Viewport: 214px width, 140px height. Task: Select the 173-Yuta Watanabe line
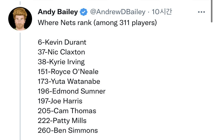[69, 81]
